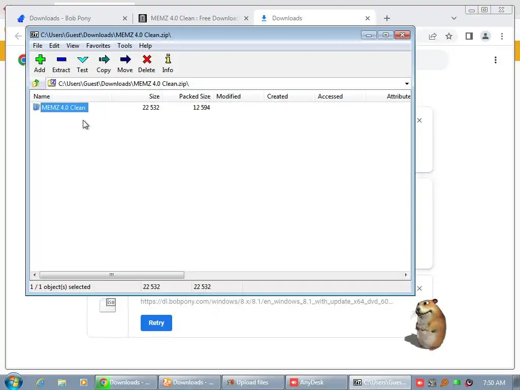Click the 22 532 size value cell

point(151,108)
